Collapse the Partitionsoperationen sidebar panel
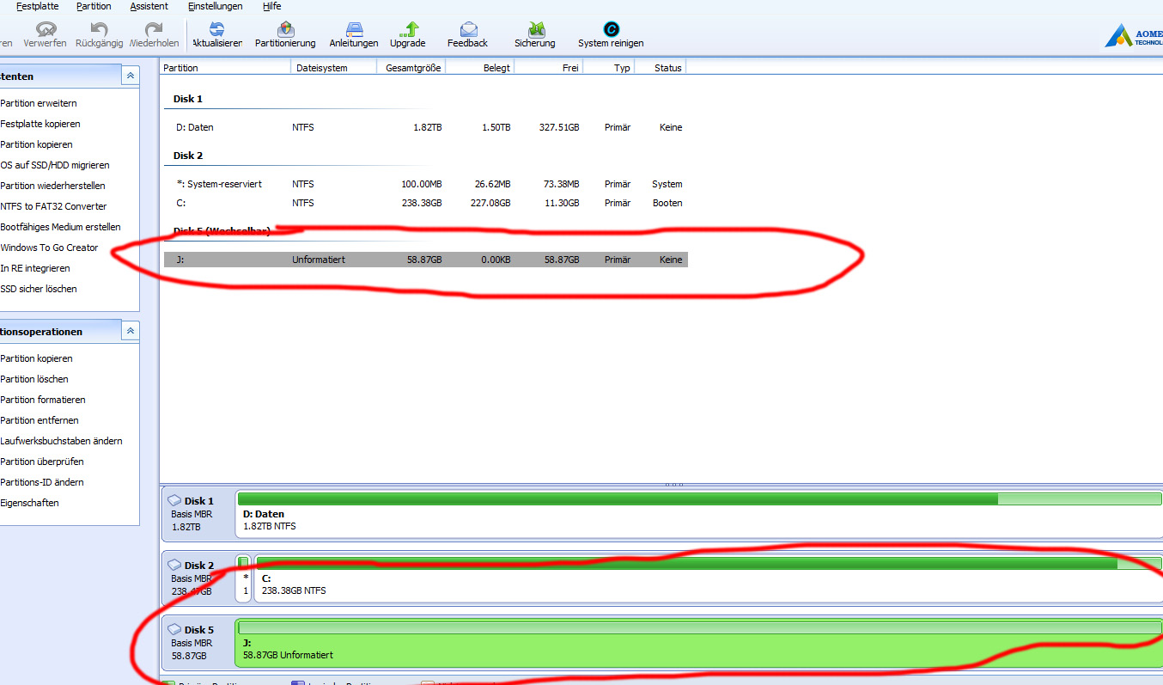 coord(130,331)
